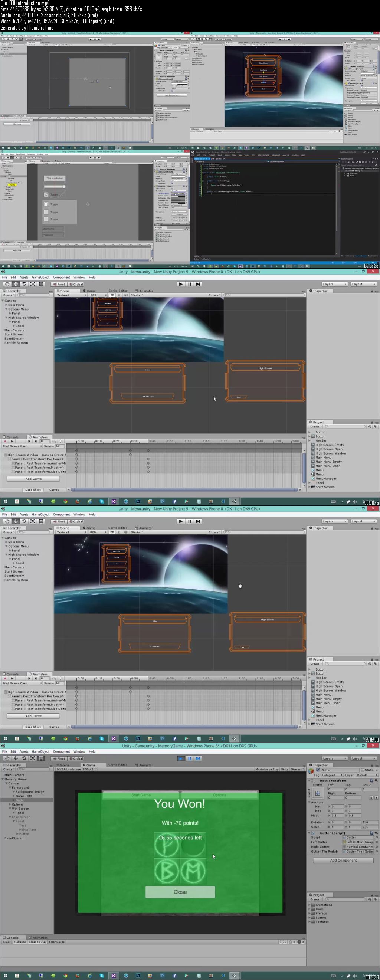Toggle Static checkbox in Game.unity Inspector
The width and height of the screenshot is (380, 980).
point(363,770)
